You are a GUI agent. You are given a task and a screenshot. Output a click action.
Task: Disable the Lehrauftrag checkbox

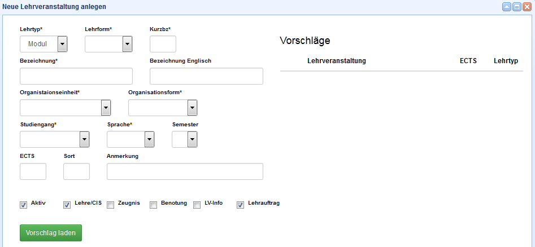coord(240,205)
